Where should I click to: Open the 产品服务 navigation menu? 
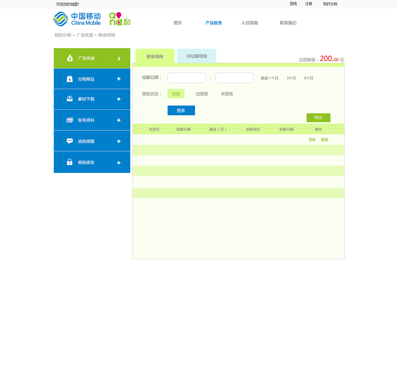coord(213,23)
